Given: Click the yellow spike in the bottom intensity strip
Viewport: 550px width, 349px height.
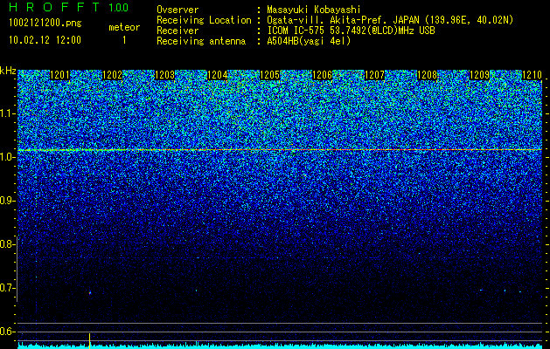Looking at the screenshot, I should 90,341.
